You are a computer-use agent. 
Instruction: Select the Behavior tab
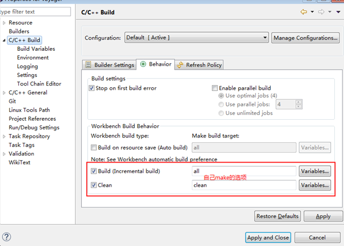pyautogui.click(x=156, y=64)
